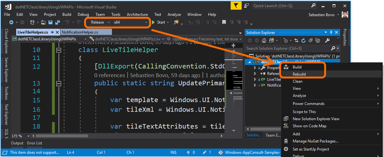Open the Toolbox side tab
Image resolution: width=384 pixels, height=157 pixels.
click(6, 93)
